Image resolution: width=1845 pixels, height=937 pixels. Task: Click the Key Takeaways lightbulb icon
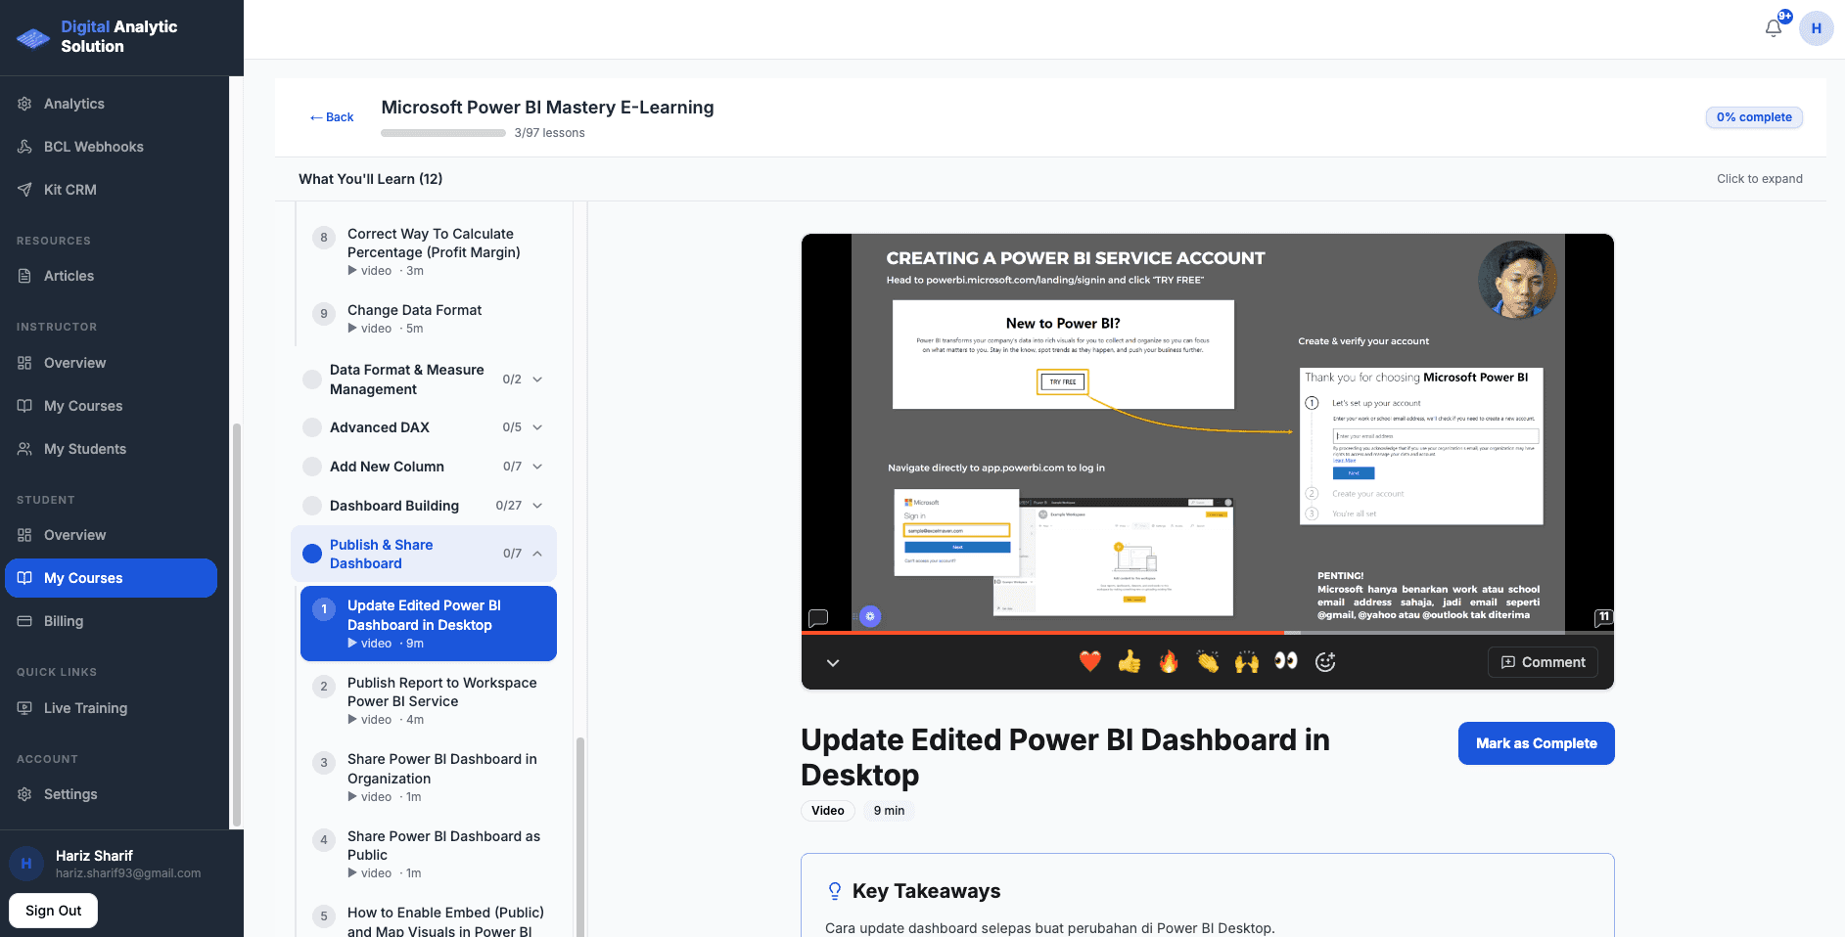pyautogui.click(x=835, y=891)
